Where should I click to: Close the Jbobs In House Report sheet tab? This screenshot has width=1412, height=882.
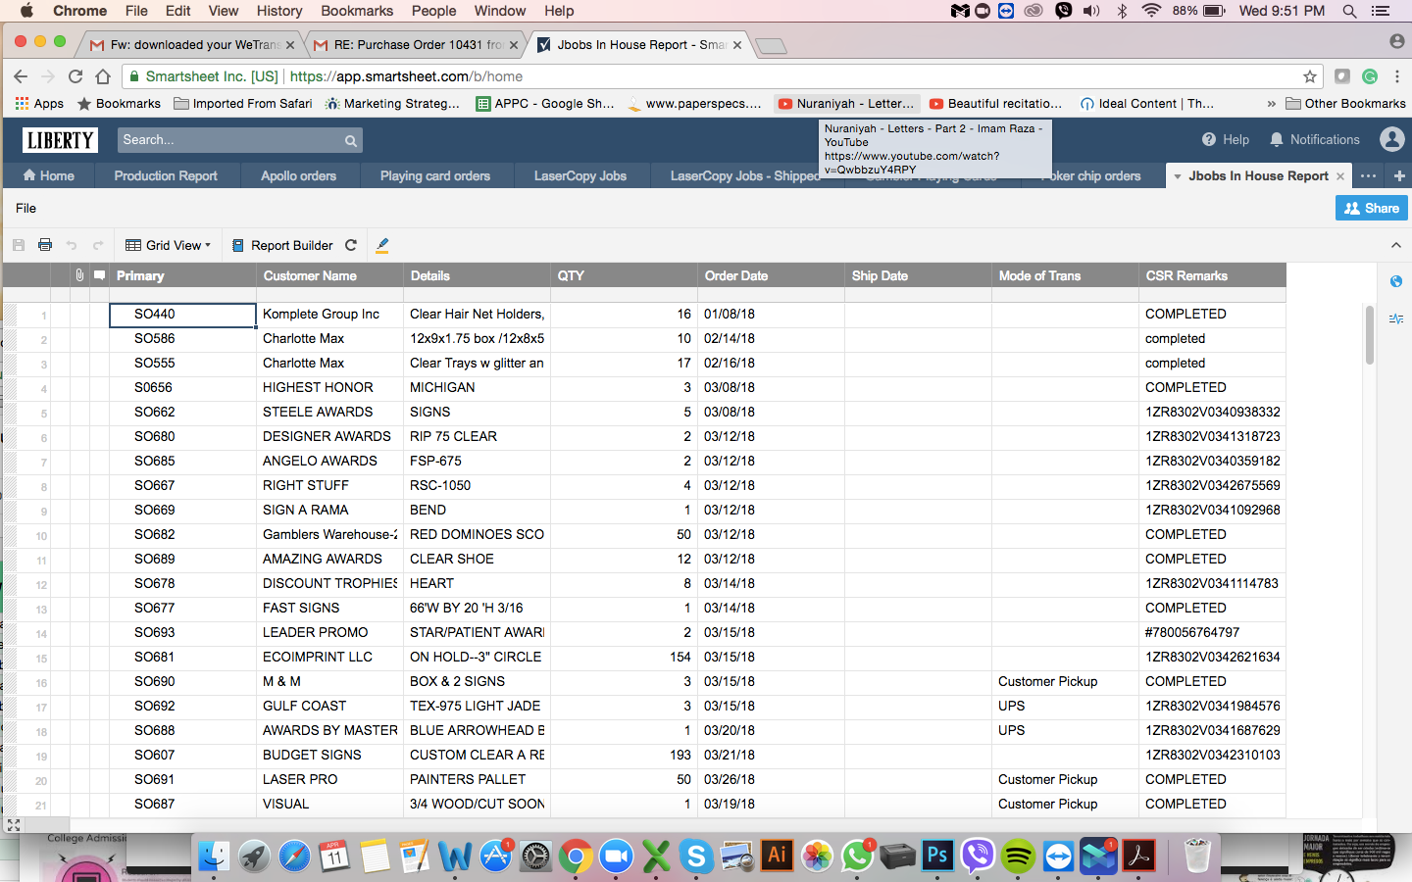click(x=1340, y=176)
